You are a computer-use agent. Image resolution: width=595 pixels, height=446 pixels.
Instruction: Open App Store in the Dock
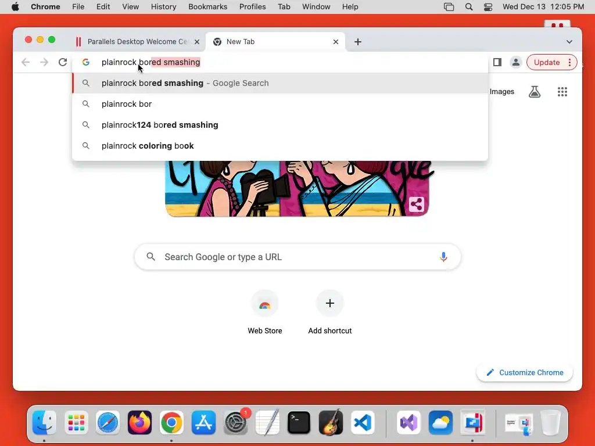[x=203, y=423]
